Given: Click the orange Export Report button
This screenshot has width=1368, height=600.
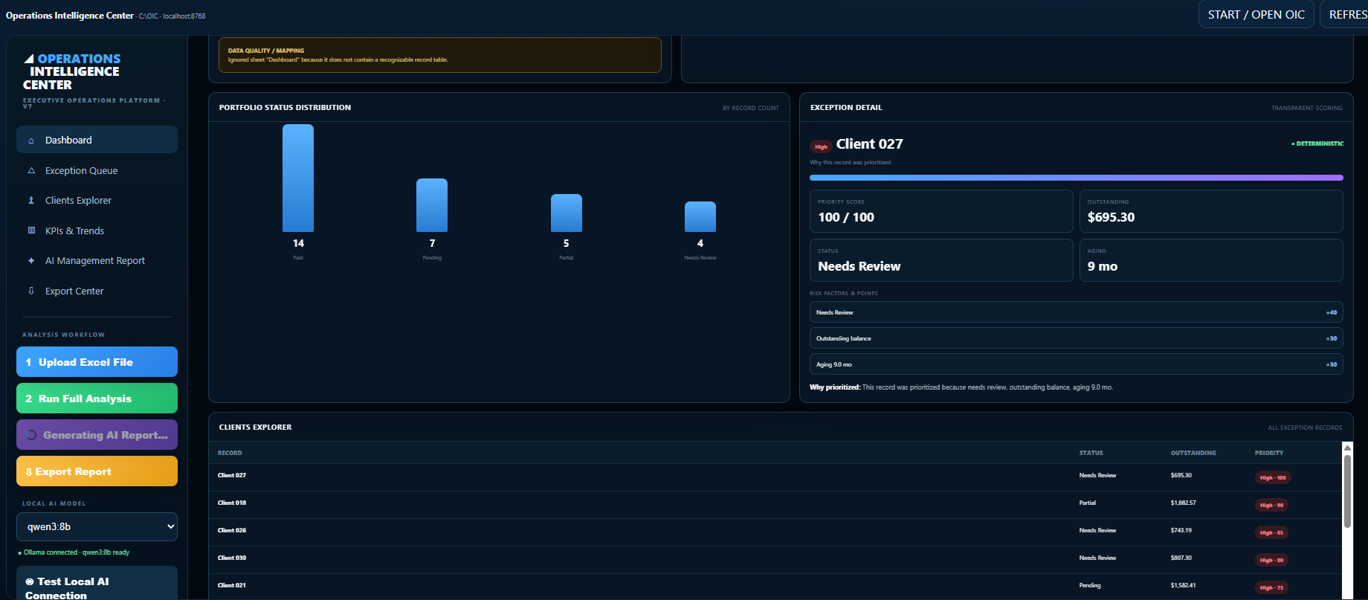Looking at the screenshot, I should click(97, 471).
